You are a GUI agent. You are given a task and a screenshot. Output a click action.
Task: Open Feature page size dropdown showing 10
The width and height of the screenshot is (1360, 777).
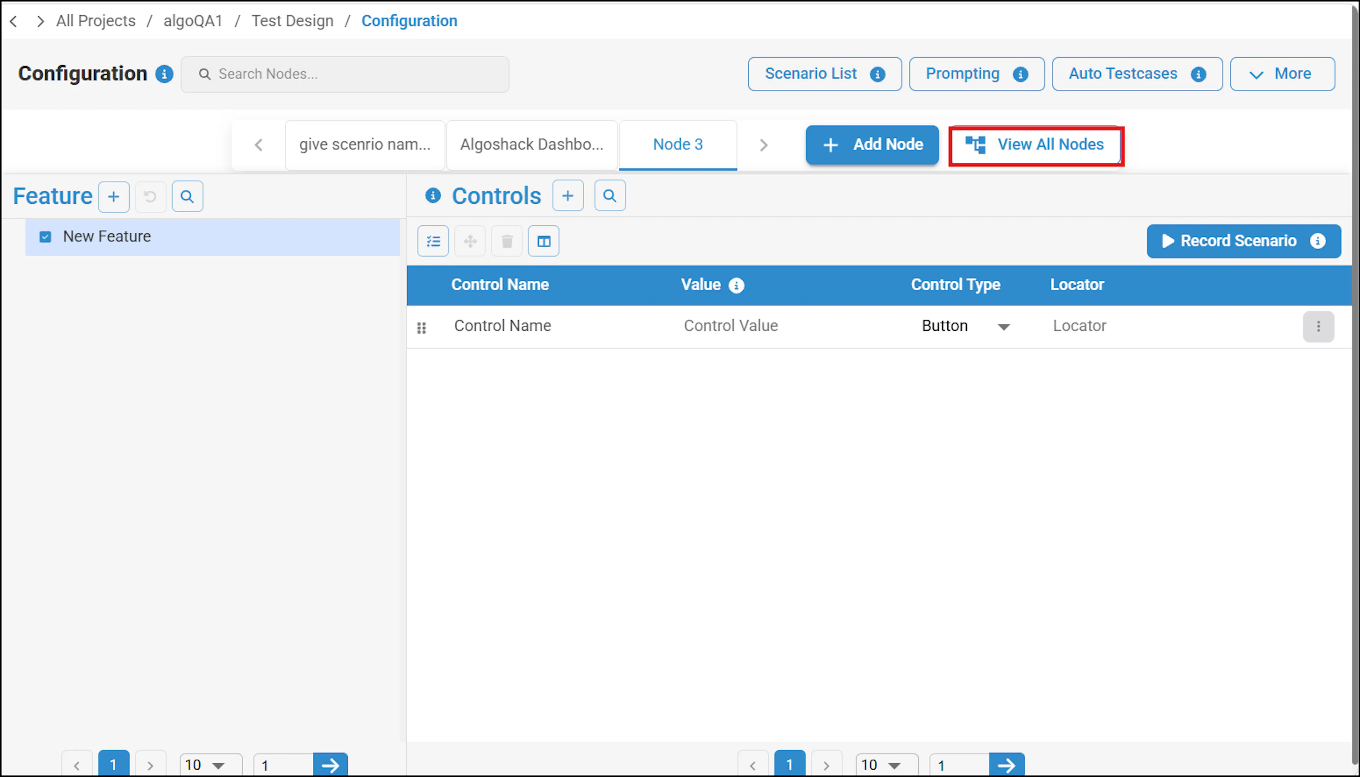click(x=211, y=765)
